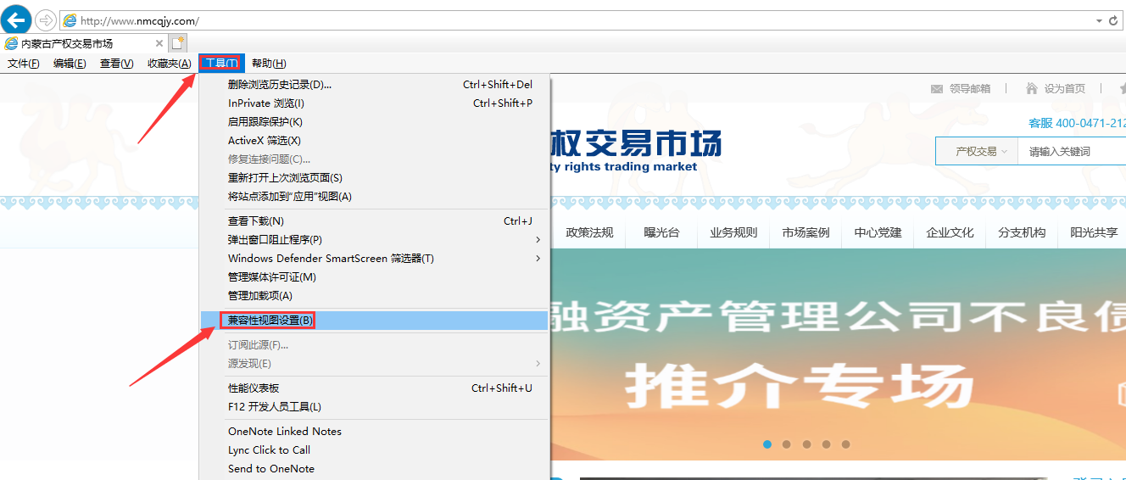Select the second banner carousel dot
The height and width of the screenshot is (480, 1126).
(x=787, y=444)
